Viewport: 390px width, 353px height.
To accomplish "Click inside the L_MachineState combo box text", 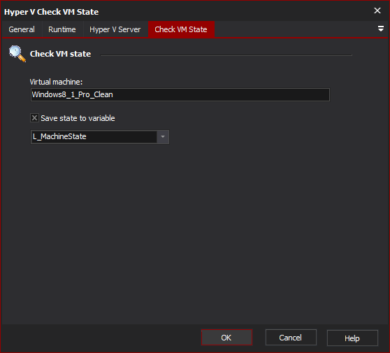I will coord(94,136).
